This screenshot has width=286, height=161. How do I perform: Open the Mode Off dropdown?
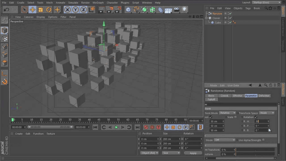click(x=225, y=140)
